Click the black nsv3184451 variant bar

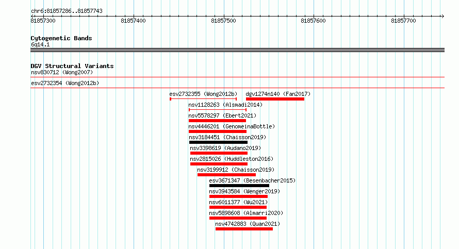click(x=218, y=142)
